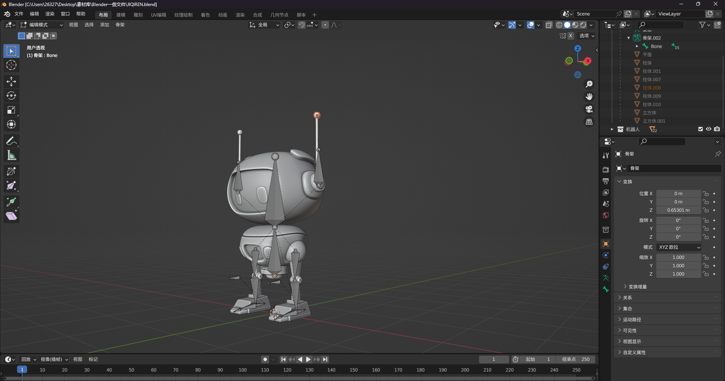725x381 pixels.
Task: Toggle X-axis mirror button
Action: point(571,36)
